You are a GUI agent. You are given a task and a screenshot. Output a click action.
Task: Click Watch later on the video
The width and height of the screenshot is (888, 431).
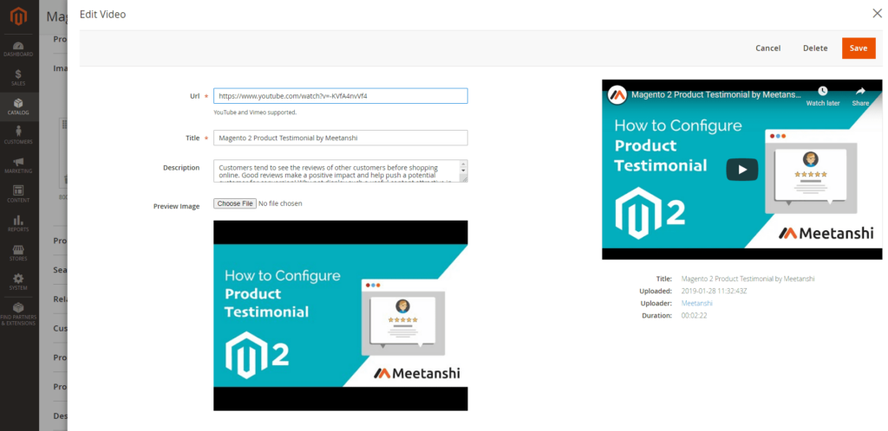click(823, 97)
